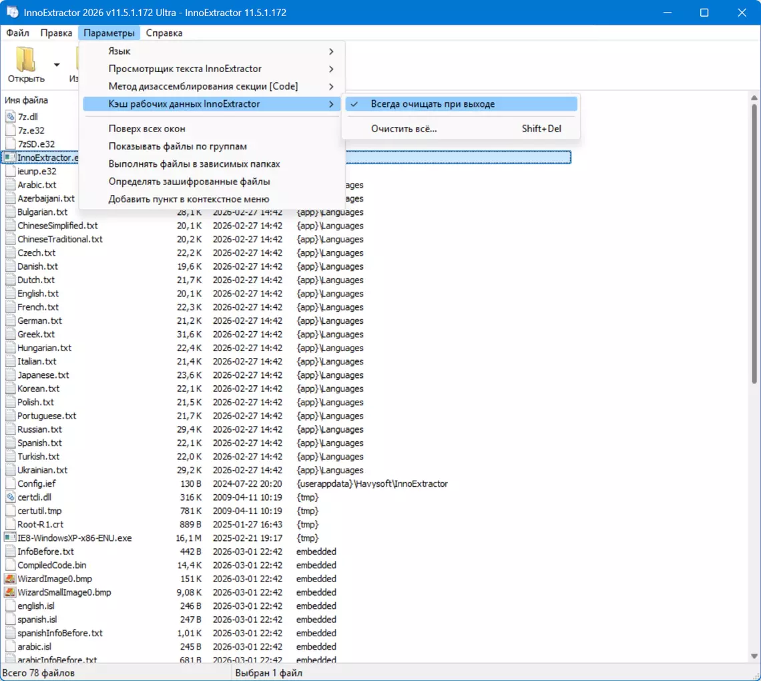This screenshot has width=761, height=681.
Task: Toggle 'Показывать файлы по группам' option
Action: [178, 146]
